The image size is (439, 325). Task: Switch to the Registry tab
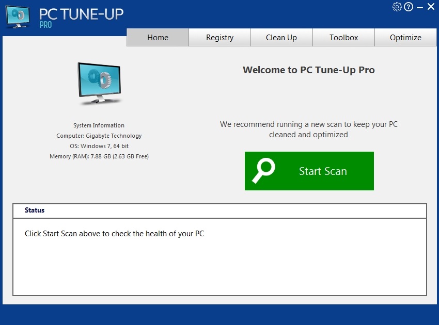[219, 37]
